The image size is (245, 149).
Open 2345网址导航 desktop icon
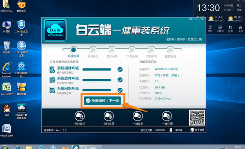21,70
